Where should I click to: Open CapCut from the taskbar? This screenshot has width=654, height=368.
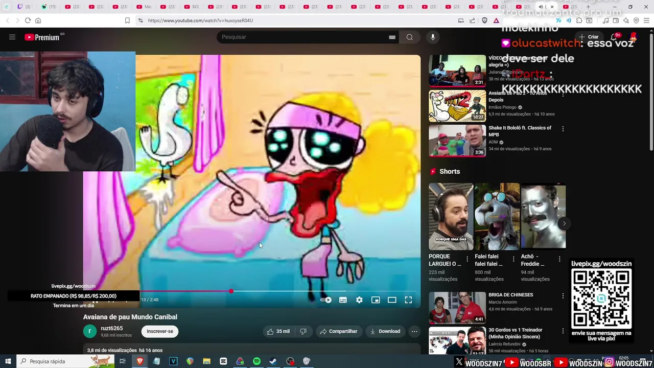pos(223,361)
